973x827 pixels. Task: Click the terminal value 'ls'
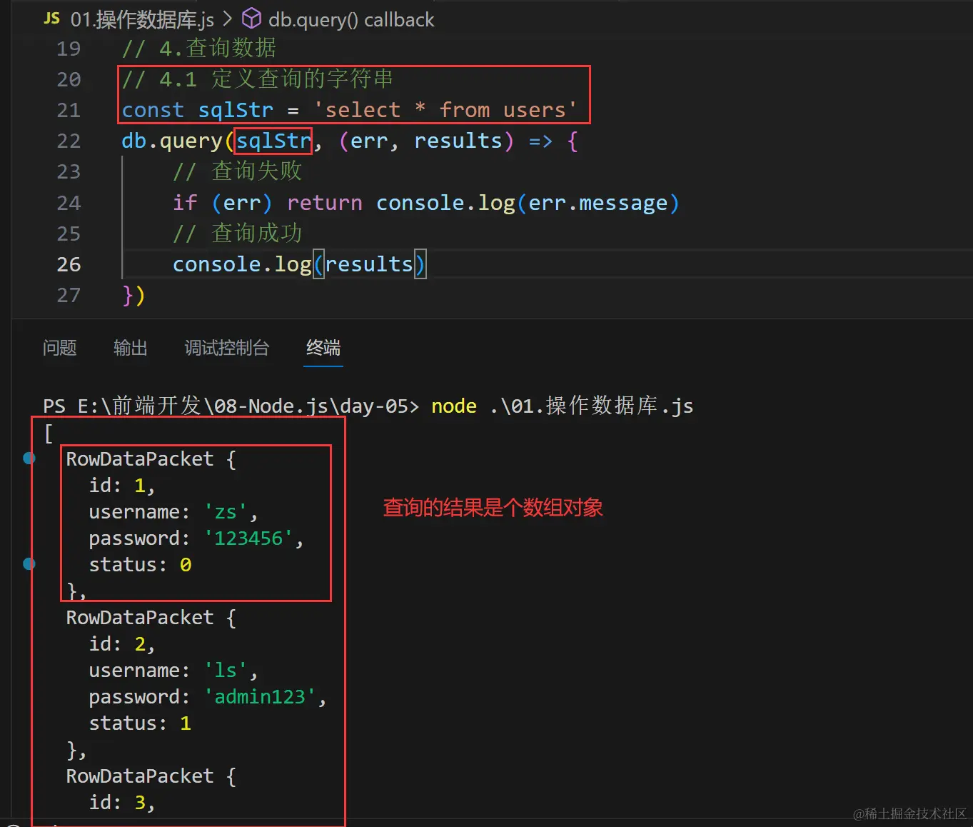(226, 671)
